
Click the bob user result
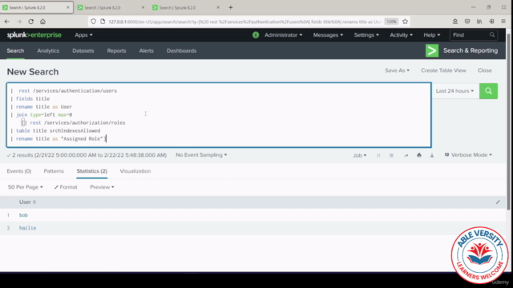point(23,215)
